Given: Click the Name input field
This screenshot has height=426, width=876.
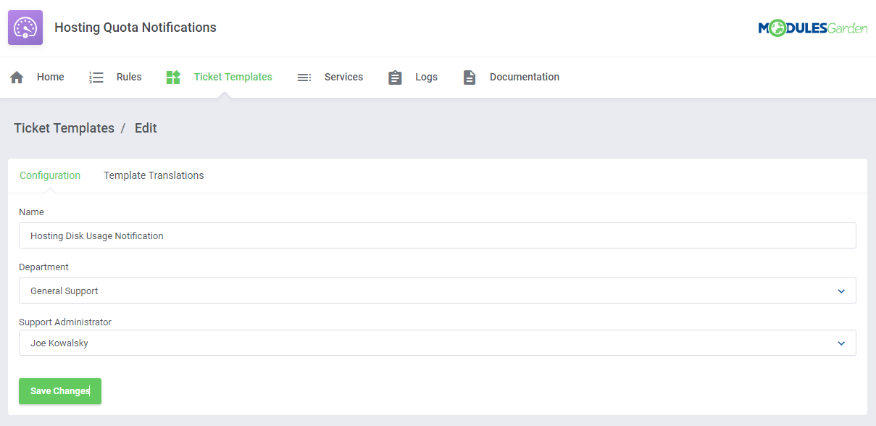Looking at the screenshot, I should pos(438,235).
